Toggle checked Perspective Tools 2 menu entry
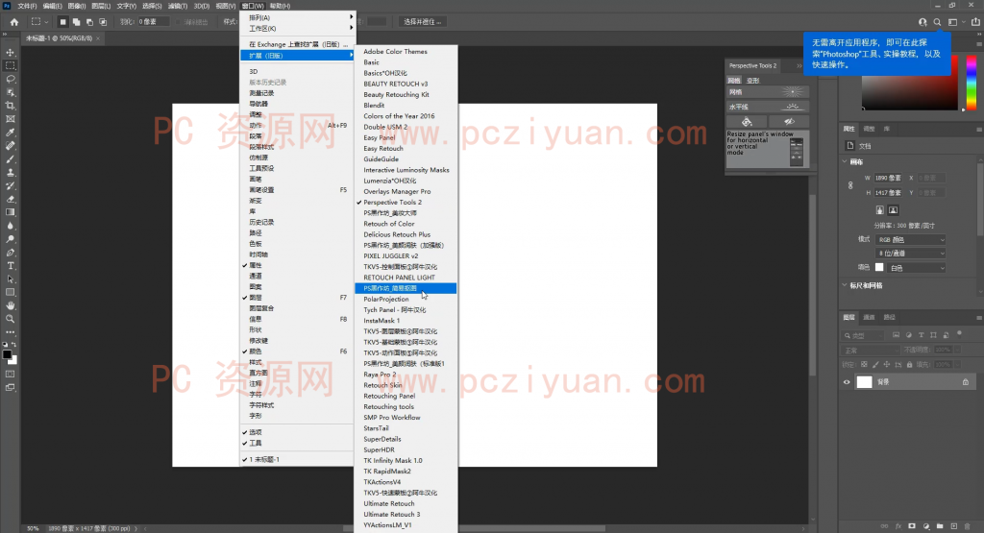 [406, 202]
